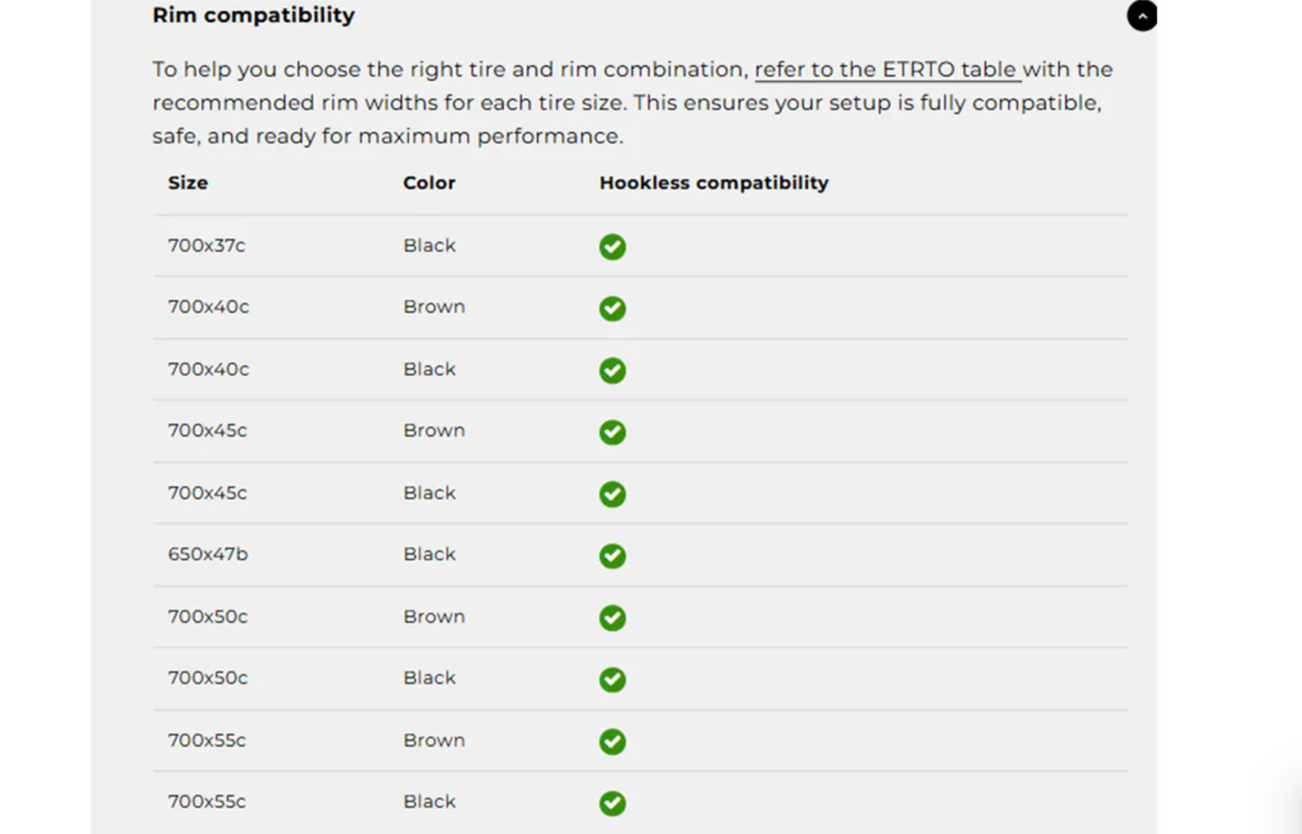Click the green checkmark for 700x55c Black
This screenshot has height=834, width=1302.
click(613, 803)
